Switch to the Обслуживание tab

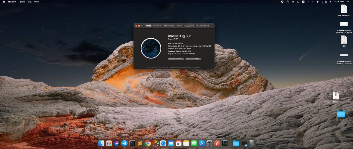point(202,26)
